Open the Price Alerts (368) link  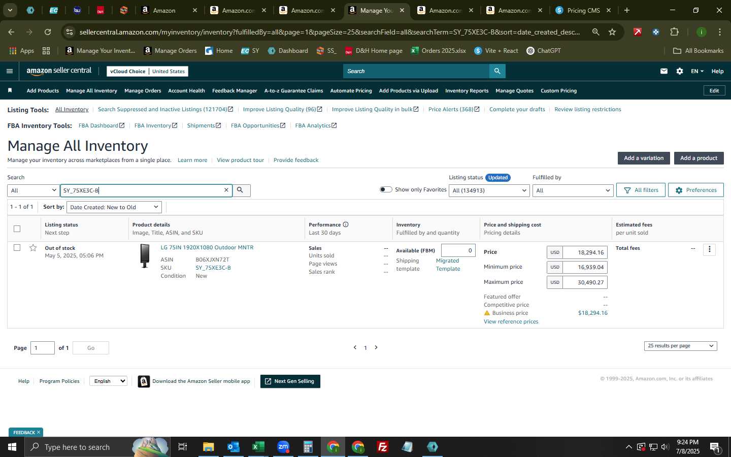pyautogui.click(x=453, y=109)
